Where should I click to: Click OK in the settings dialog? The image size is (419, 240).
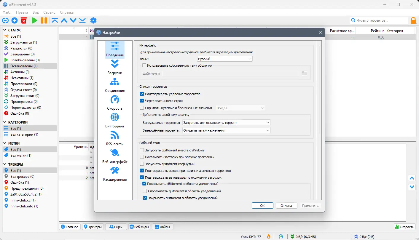tap(262, 206)
